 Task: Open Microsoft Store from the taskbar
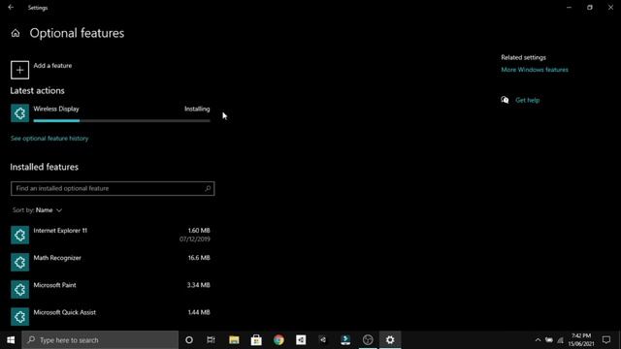click(x=256, y=340)
